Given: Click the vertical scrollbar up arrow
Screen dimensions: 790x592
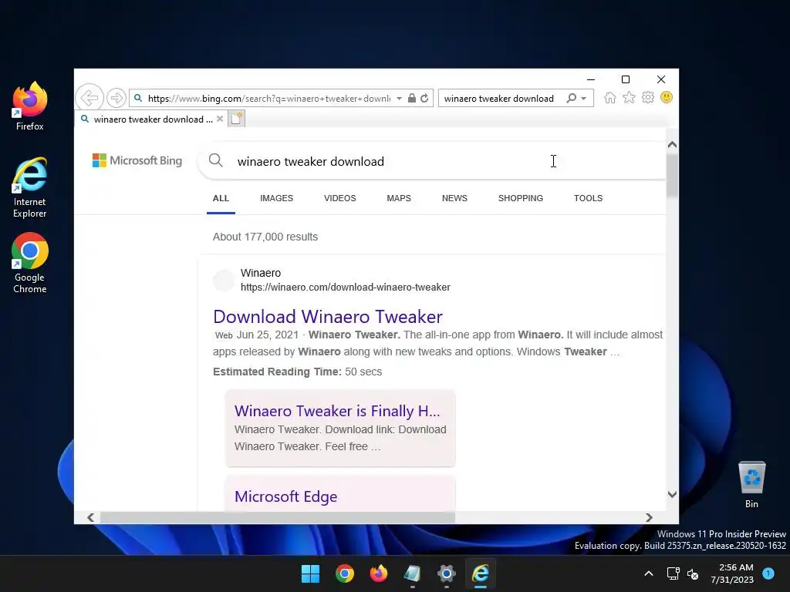Looking at the screenshot, I should click(x=672, y=145).
